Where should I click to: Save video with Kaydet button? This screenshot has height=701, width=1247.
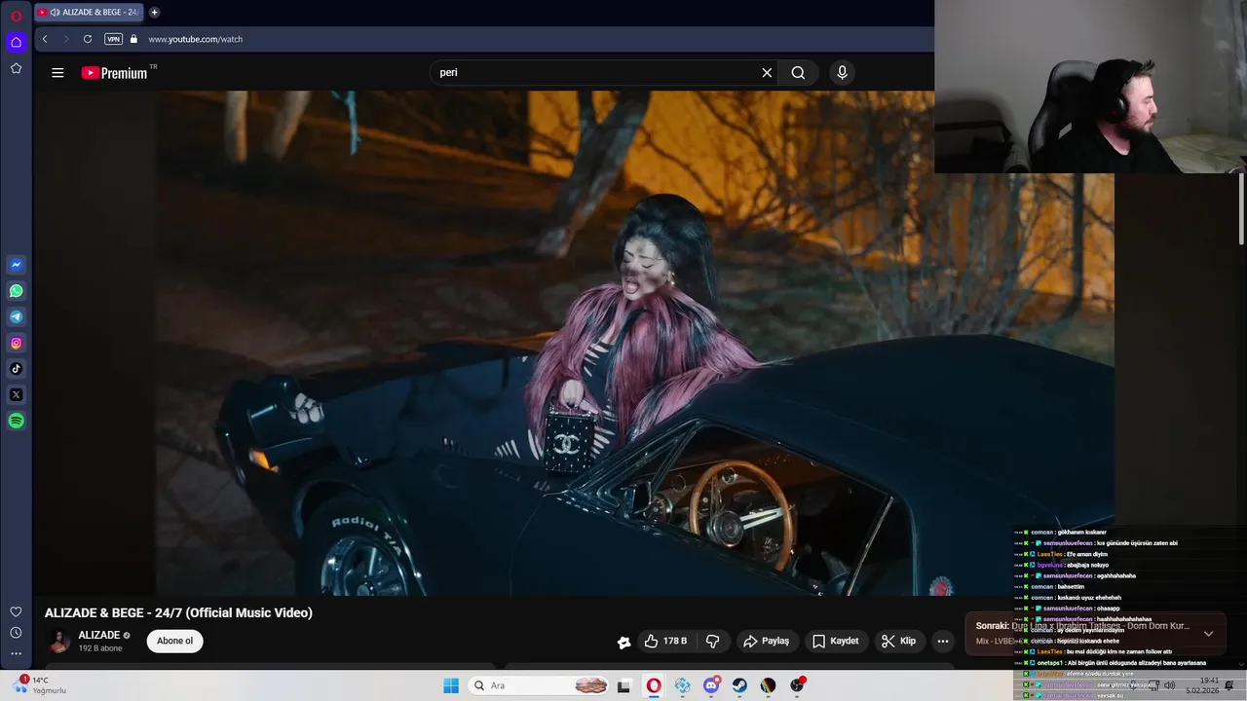coord(836,641)
